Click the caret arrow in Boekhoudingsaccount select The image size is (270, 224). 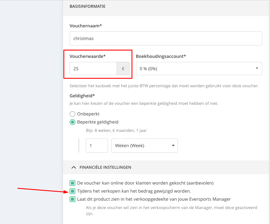click(x=257, y=69)
